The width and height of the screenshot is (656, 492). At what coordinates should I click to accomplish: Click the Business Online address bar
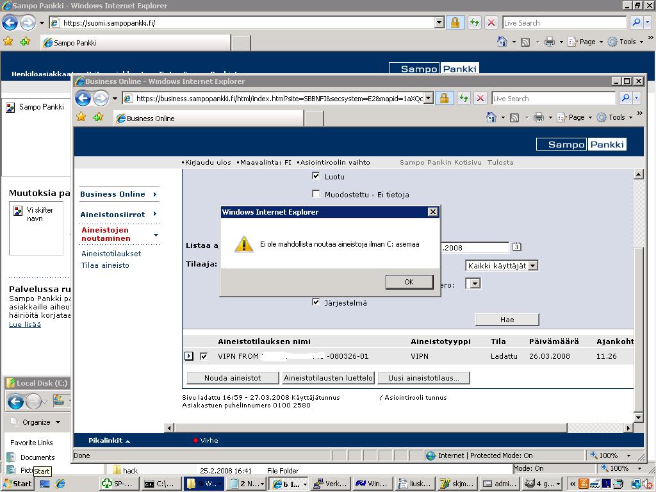coord(279,99)
